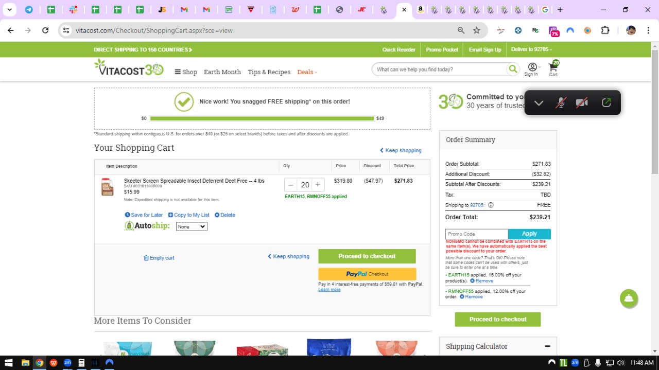Toggle the camera off icon in overlay

coord(582,103)
